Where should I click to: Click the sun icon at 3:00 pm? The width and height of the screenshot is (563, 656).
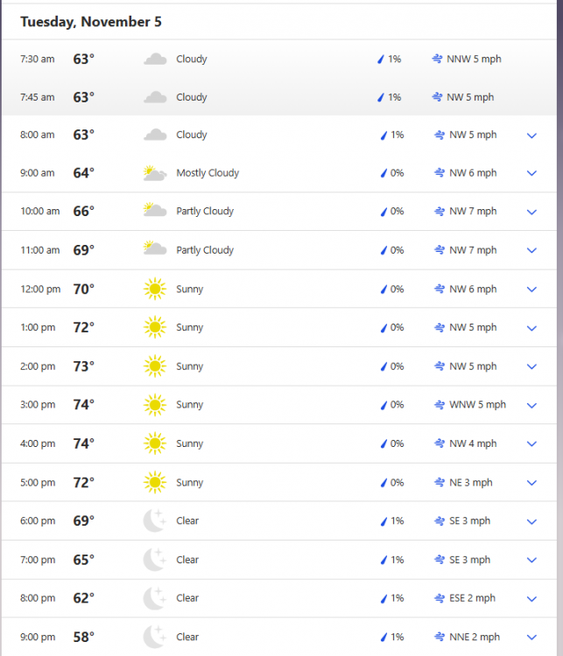coord(155,405)
